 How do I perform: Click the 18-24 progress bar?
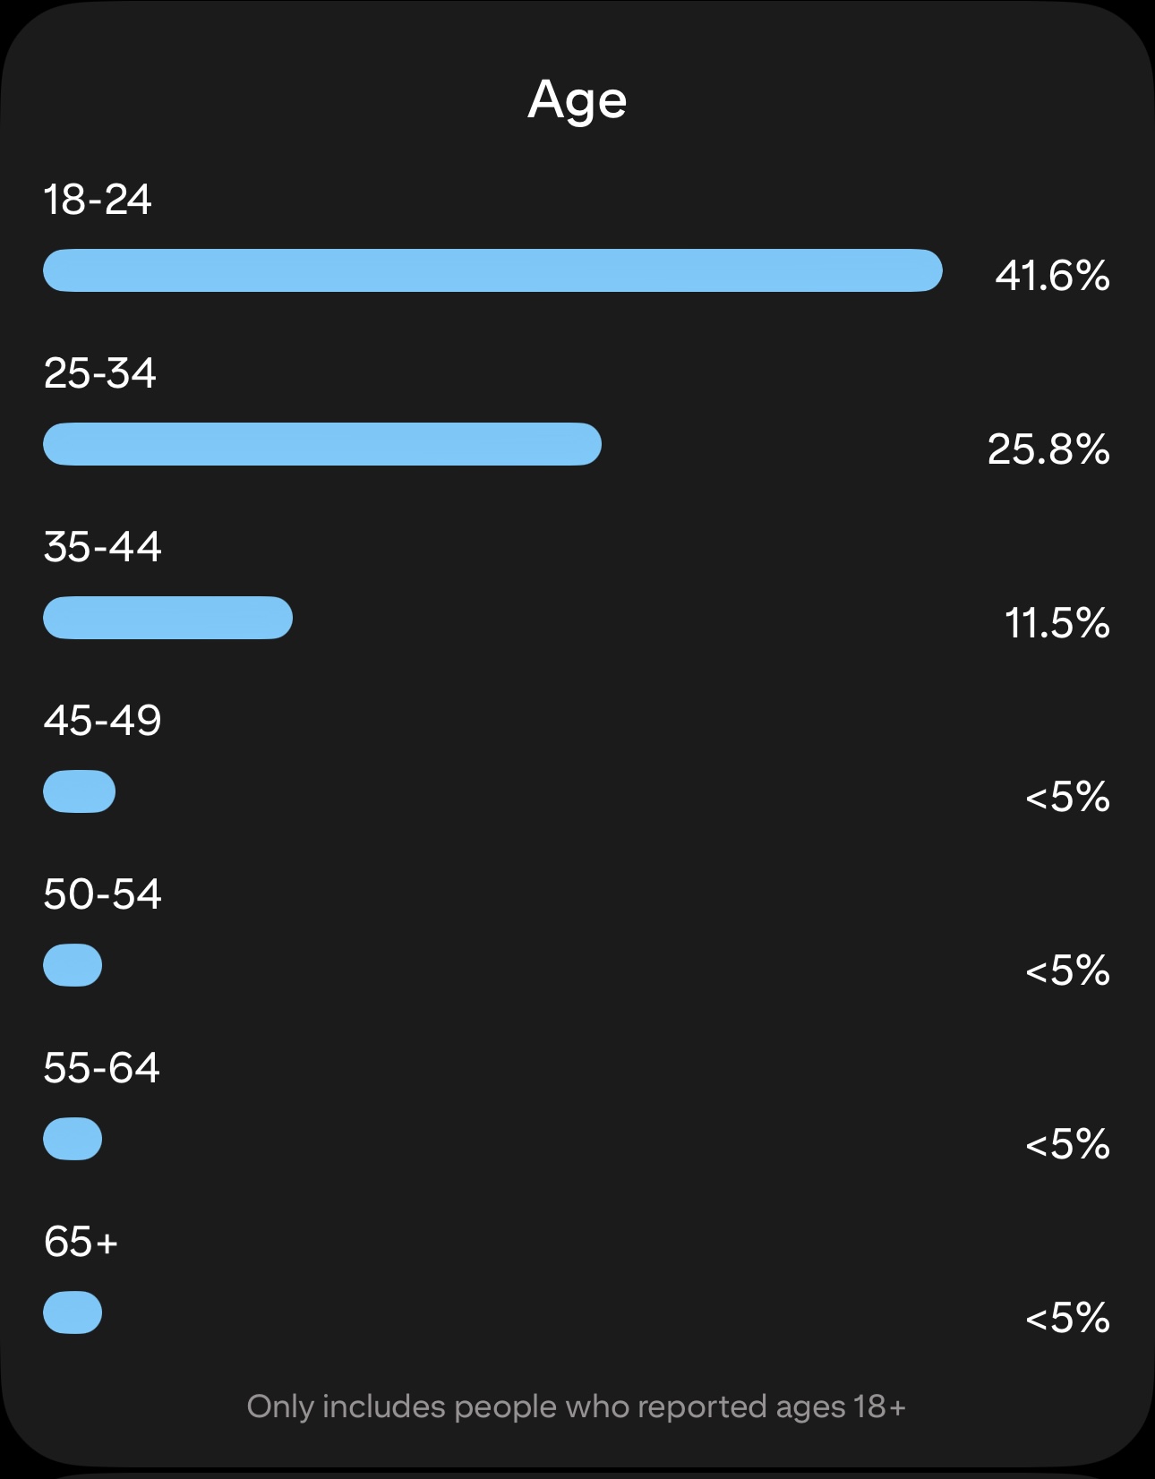click(492, 270)
